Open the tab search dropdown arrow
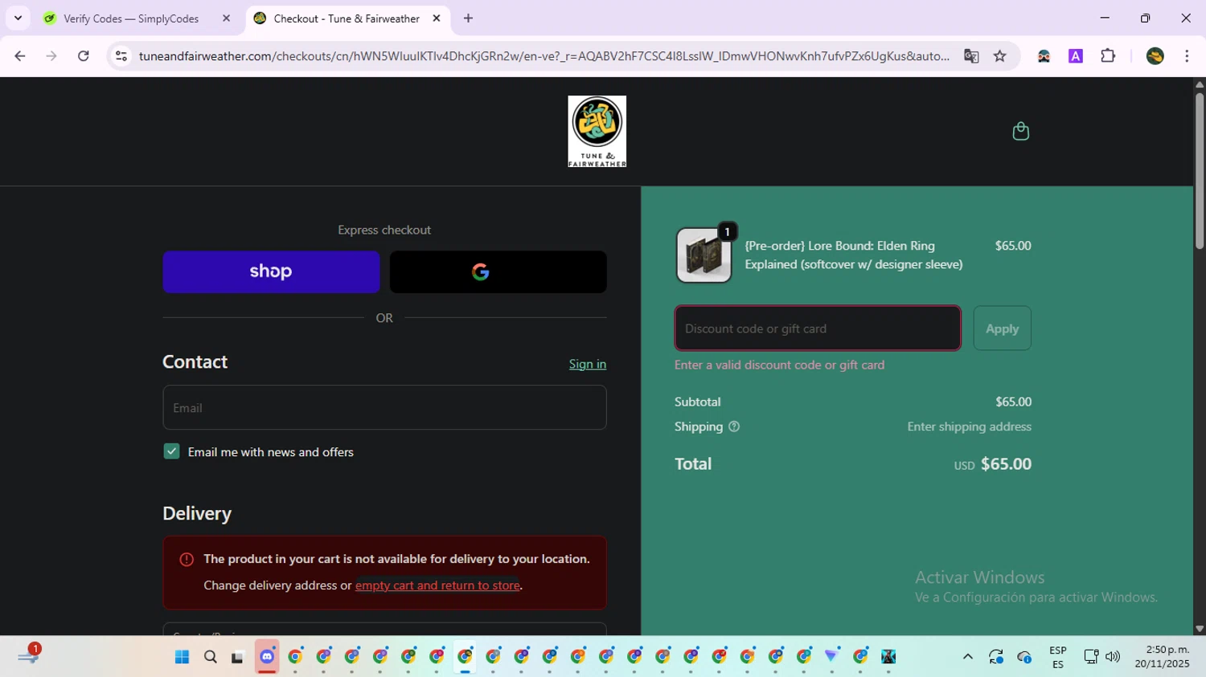 (x=18, y=18)
